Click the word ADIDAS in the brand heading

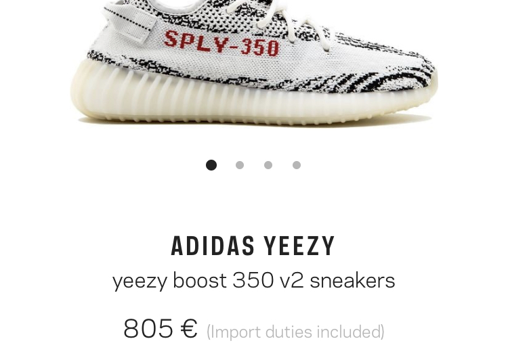pos(213,246)
